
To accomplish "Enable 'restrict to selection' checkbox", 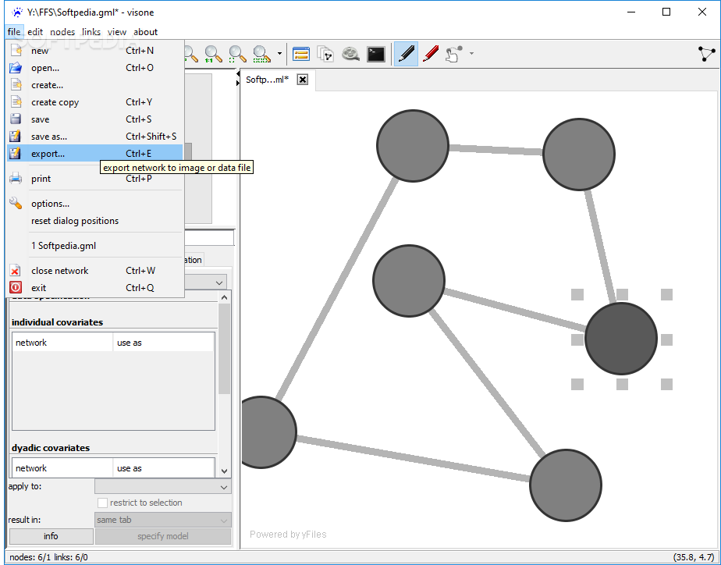I will (x=102, y=503).
